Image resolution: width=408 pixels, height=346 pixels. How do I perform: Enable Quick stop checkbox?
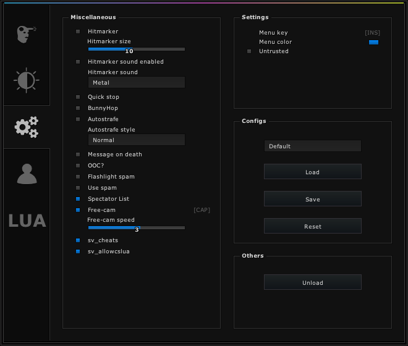[78, 97]
